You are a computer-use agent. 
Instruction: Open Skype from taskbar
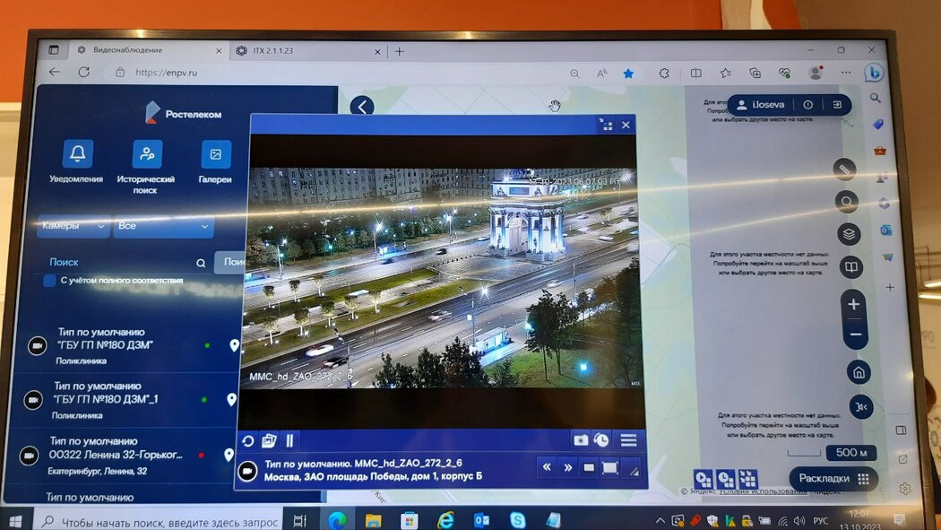[517, 520]
